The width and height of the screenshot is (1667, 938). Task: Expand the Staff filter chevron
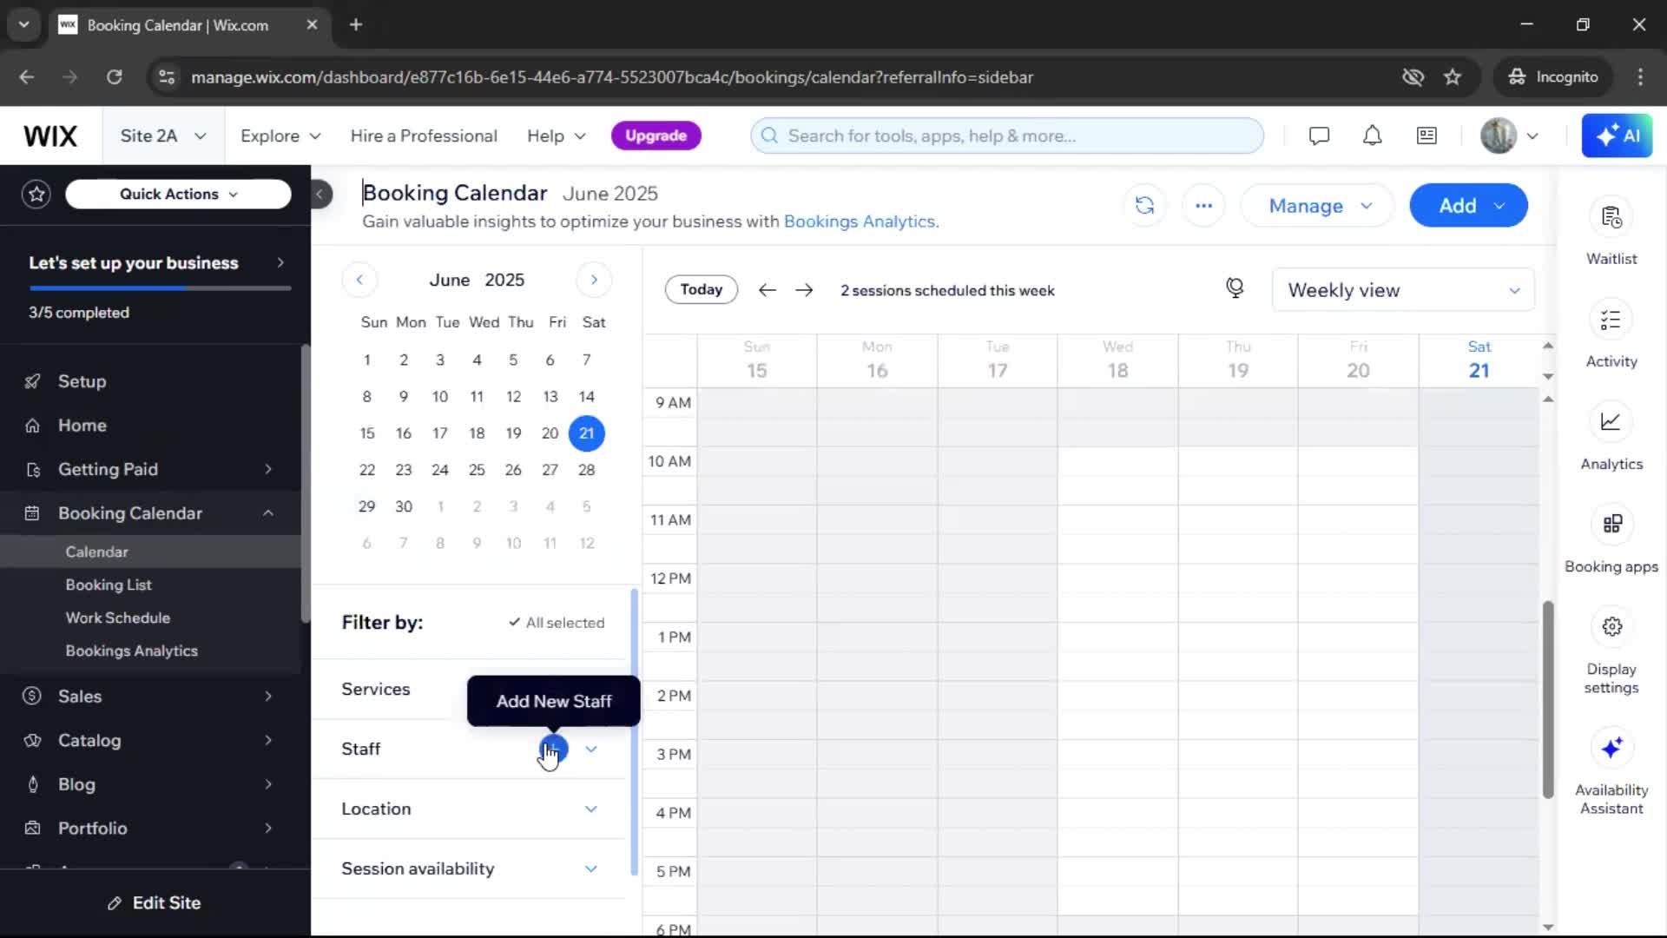(x=591, y=749)
